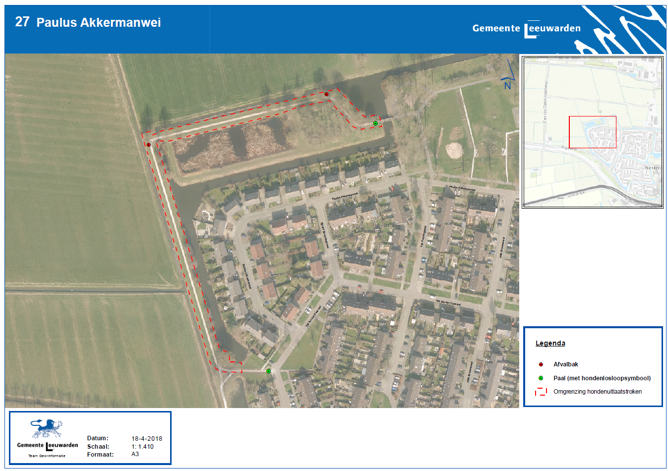668x471 pixels.
Task: Click the Westeinde neighborhood label on overview map
Action: coord(652,168)
